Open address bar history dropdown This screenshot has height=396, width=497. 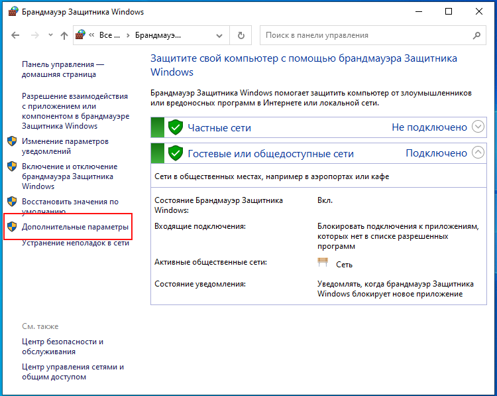tap(219, 36)
